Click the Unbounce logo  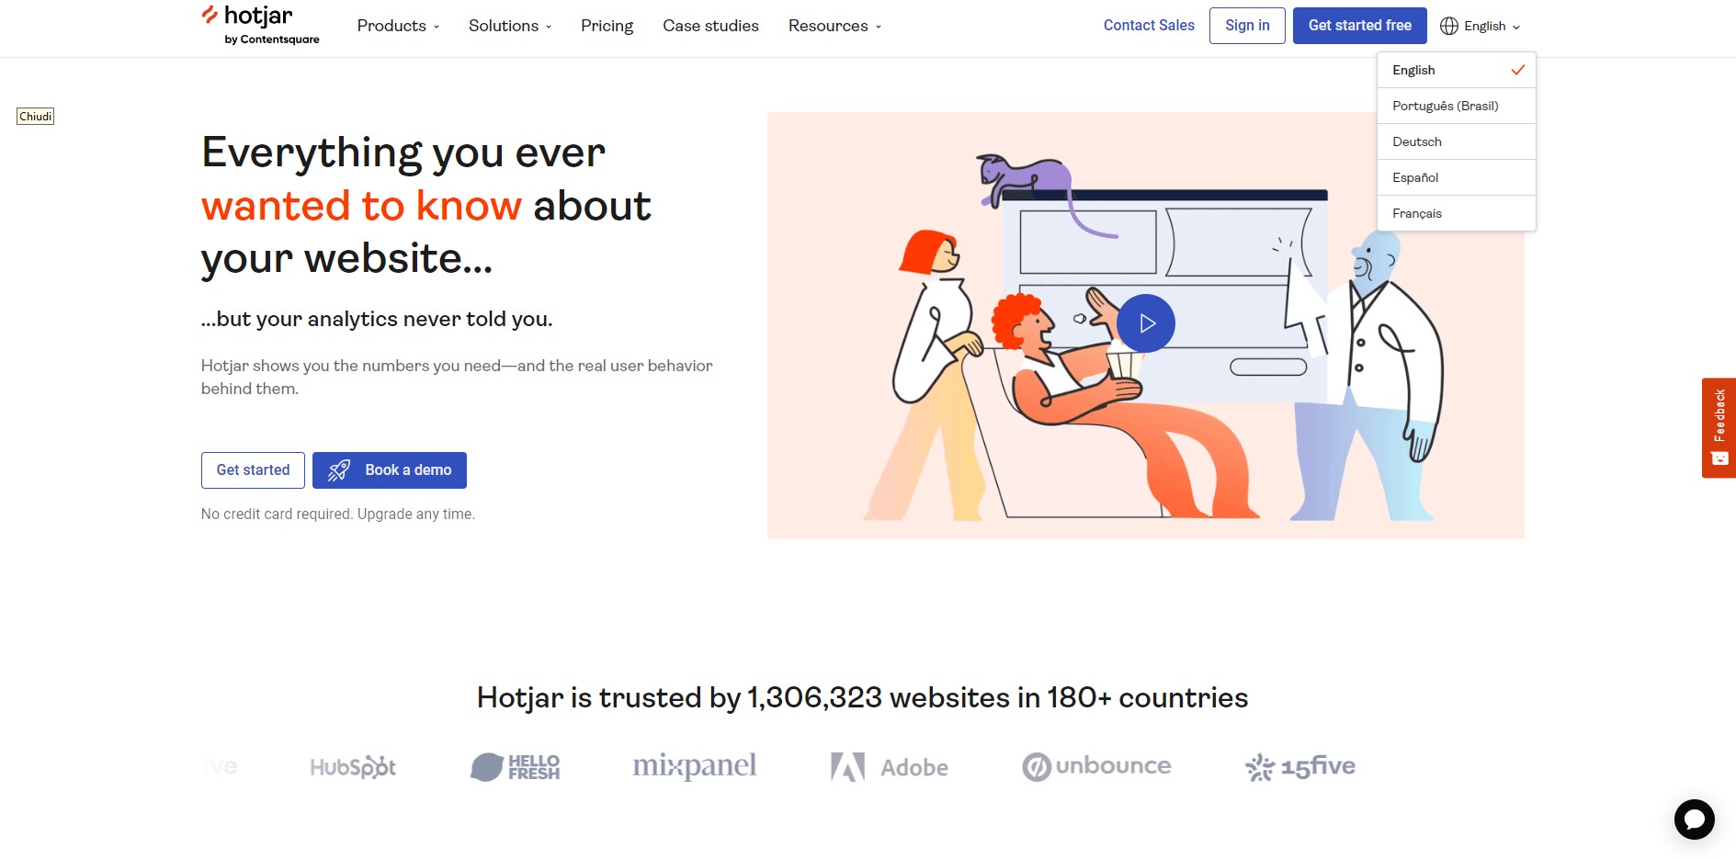click(x=1096, y=766)
